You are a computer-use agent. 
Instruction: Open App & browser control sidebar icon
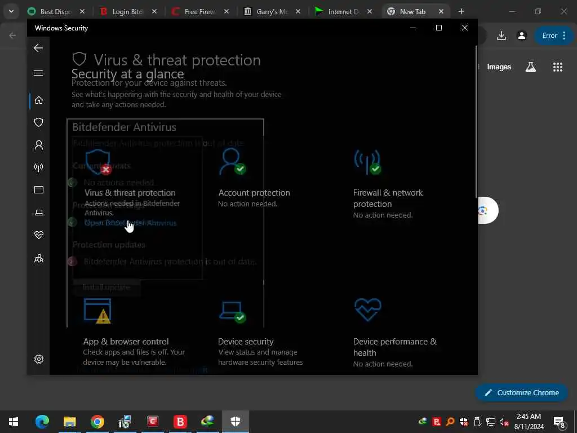coord(39,189)
